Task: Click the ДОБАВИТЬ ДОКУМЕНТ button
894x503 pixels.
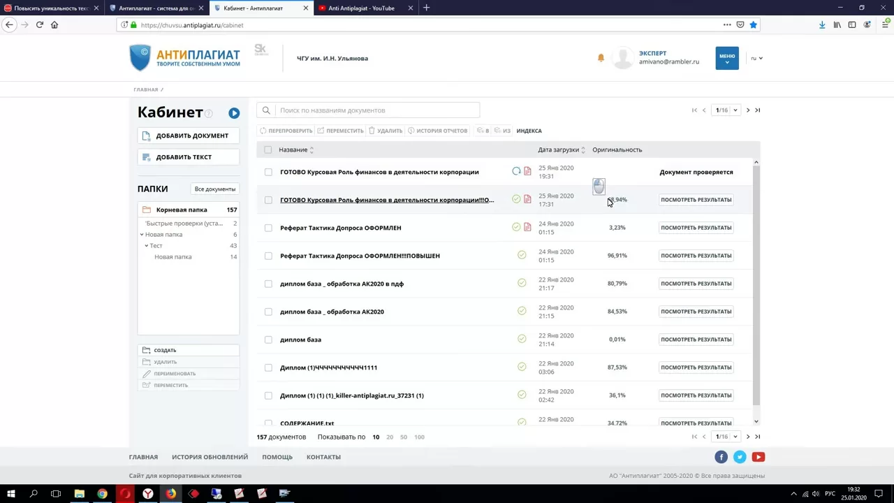Action: point(188,136)
